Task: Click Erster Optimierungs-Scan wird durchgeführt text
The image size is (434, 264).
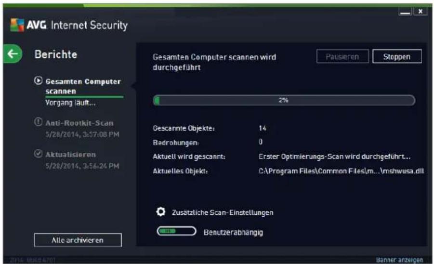Action: (335, 157)
